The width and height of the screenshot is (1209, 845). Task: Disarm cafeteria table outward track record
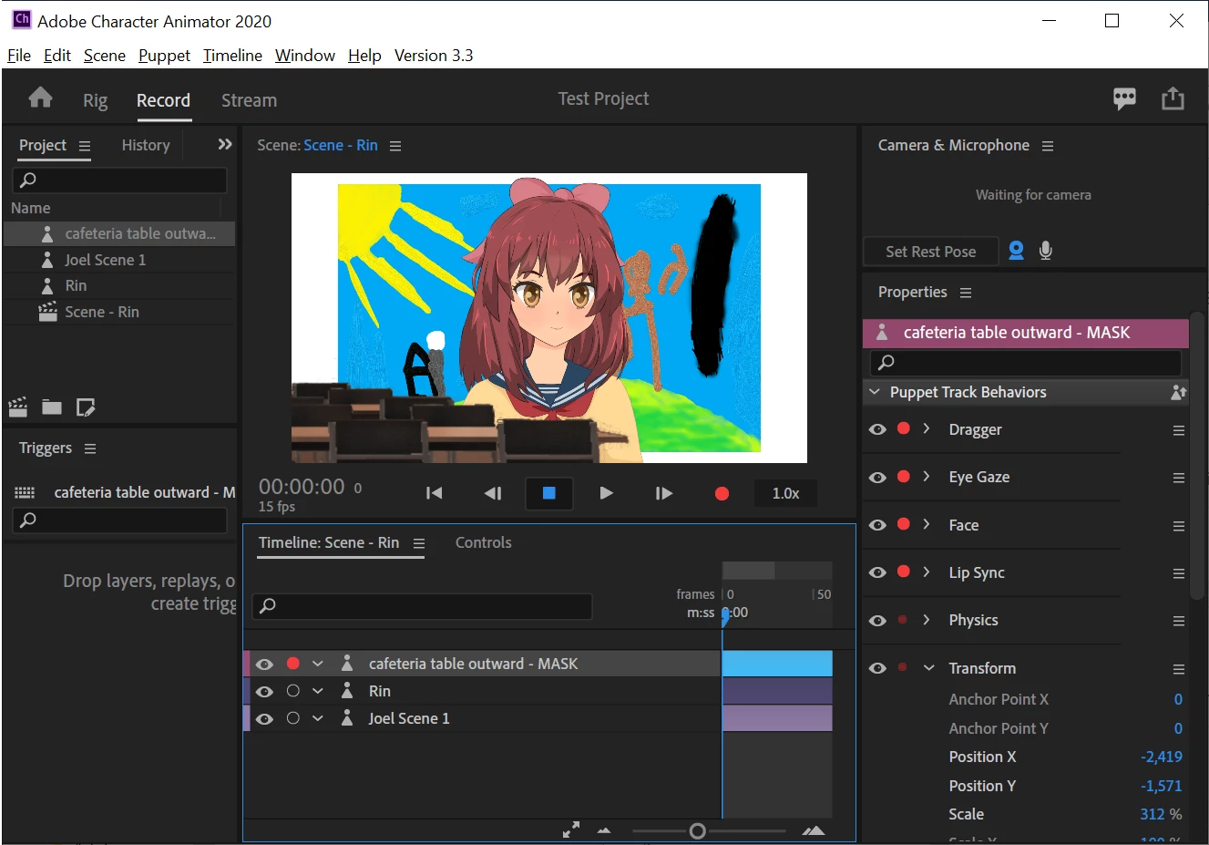pos(293,664)
